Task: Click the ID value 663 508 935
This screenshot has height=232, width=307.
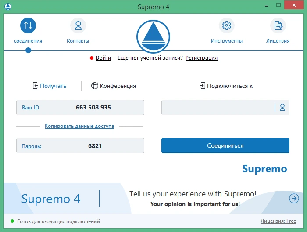Action: (x=93, y=108)
